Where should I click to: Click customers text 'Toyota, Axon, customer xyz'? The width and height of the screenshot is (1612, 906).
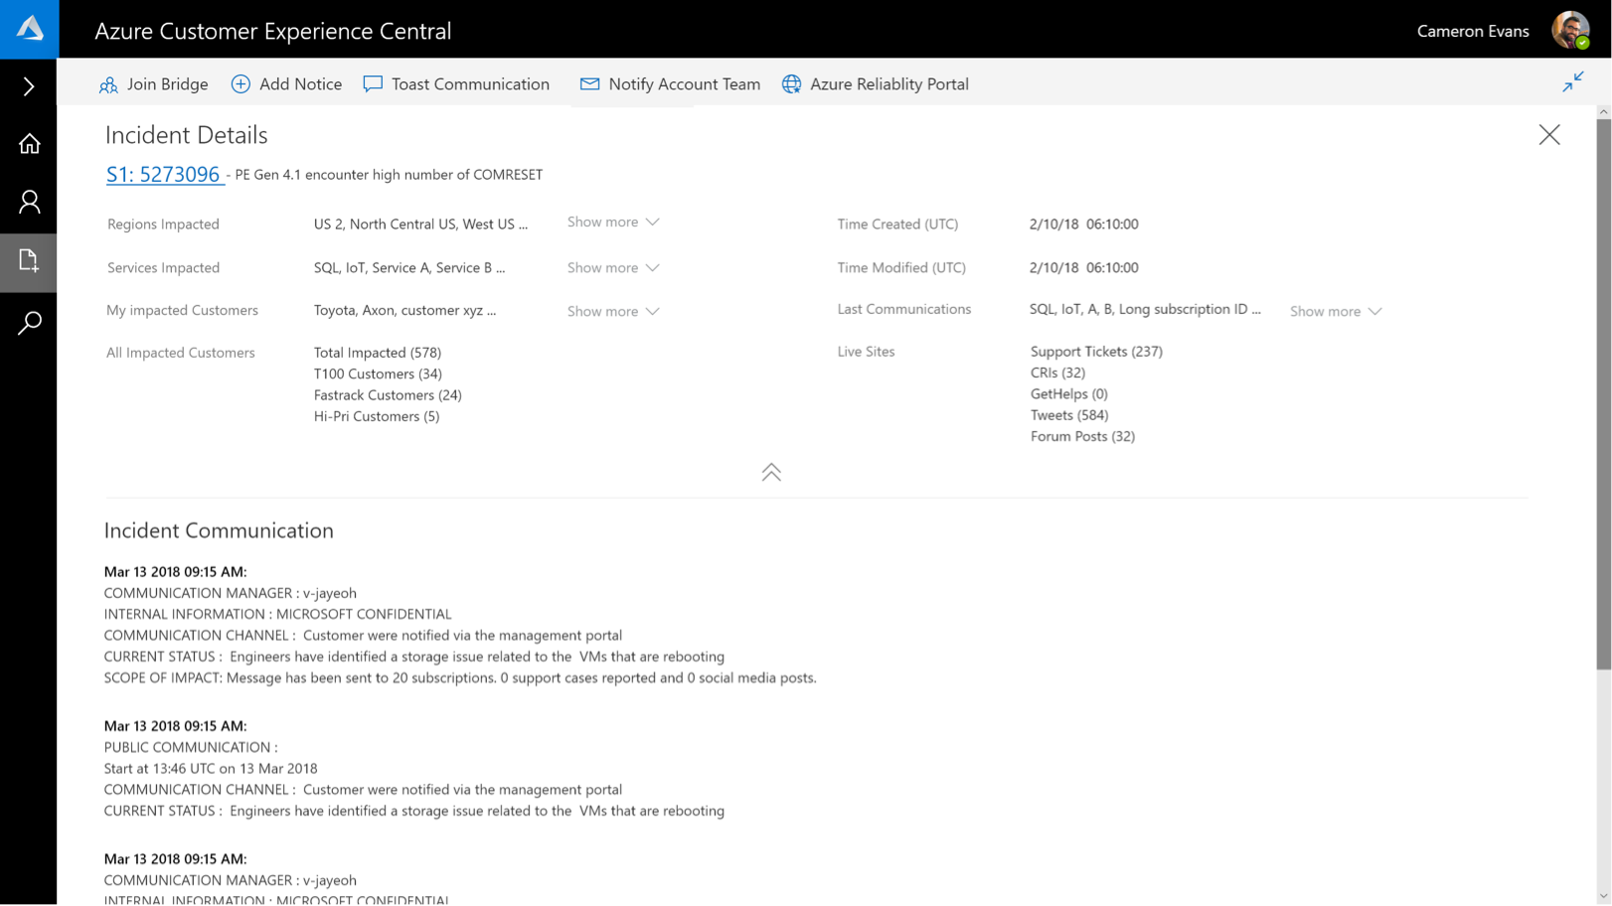[x=399, y=311]
